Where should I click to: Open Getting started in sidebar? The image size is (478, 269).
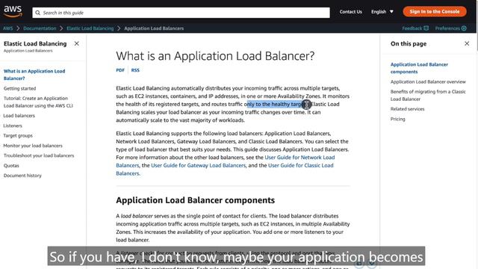point(20,88)
